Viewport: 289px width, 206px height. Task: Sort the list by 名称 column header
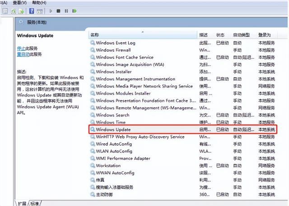pos(95,35)
